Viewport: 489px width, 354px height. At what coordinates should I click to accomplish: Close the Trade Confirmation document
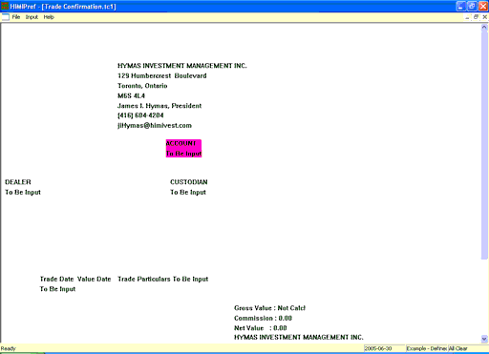(x=485, y=17)
